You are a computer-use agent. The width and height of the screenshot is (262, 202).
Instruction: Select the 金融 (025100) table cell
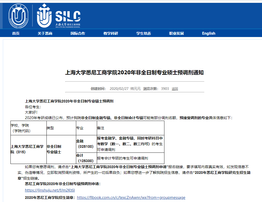[x=86, y=144]
